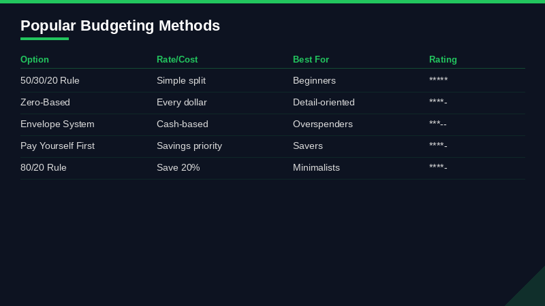The height and width of the screenshot is (306, 545).
Task: Select the 80/20 Rule cell
Action: tap(44, 168)
